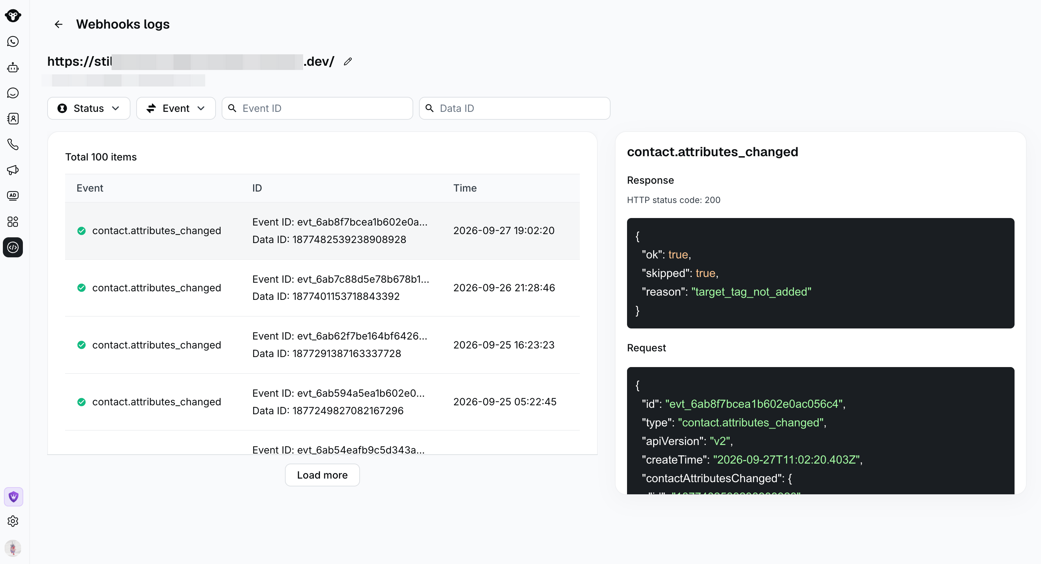
Task: Click the Event column header
Action: pos(90,188)
